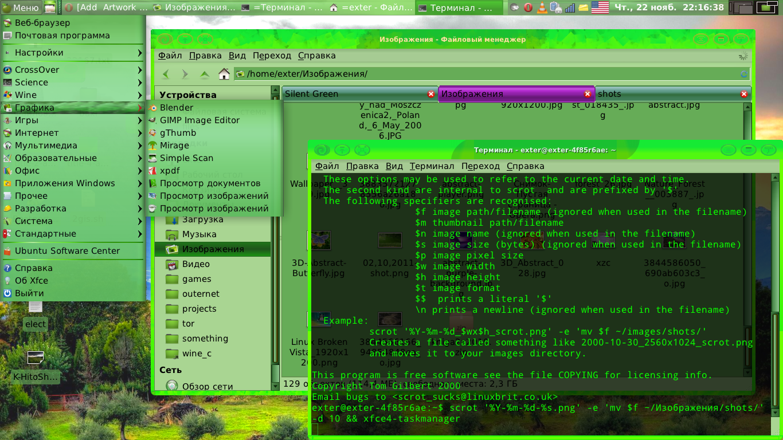Open the file manager Переход menu

click(272, 56)
